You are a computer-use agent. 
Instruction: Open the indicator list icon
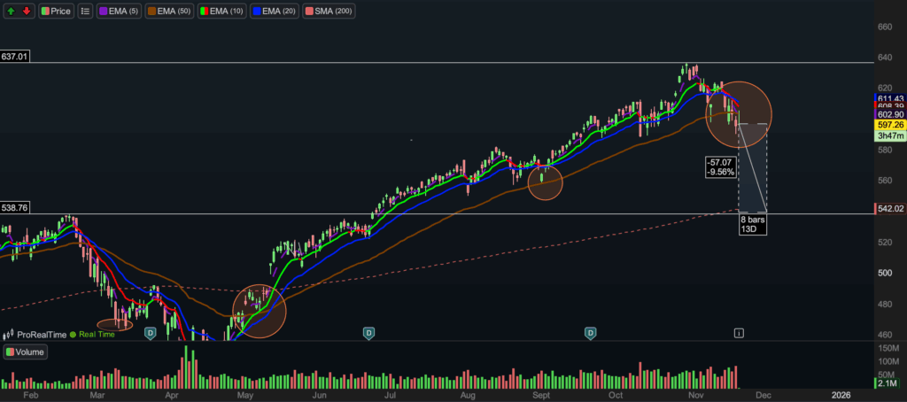pos(85,12)
